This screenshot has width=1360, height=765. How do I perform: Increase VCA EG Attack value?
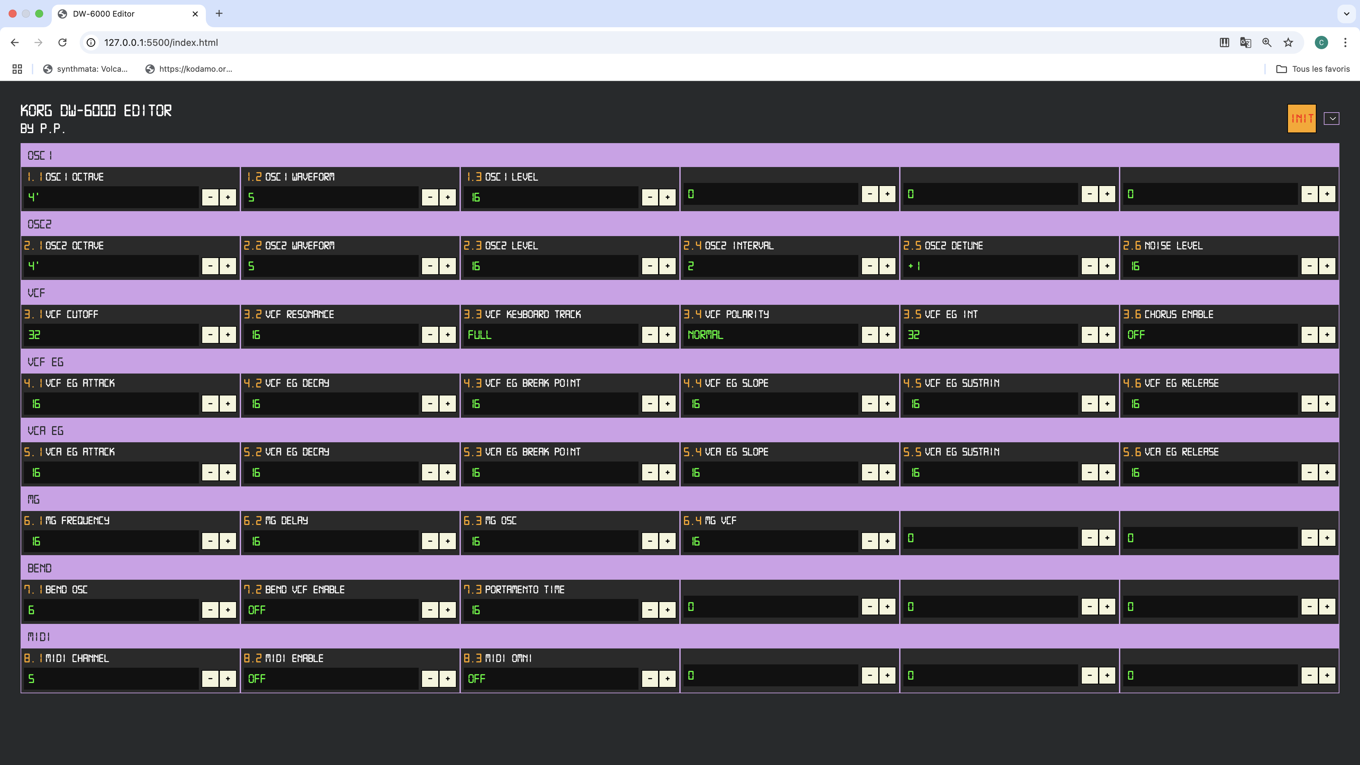click(x=227, y=472)
